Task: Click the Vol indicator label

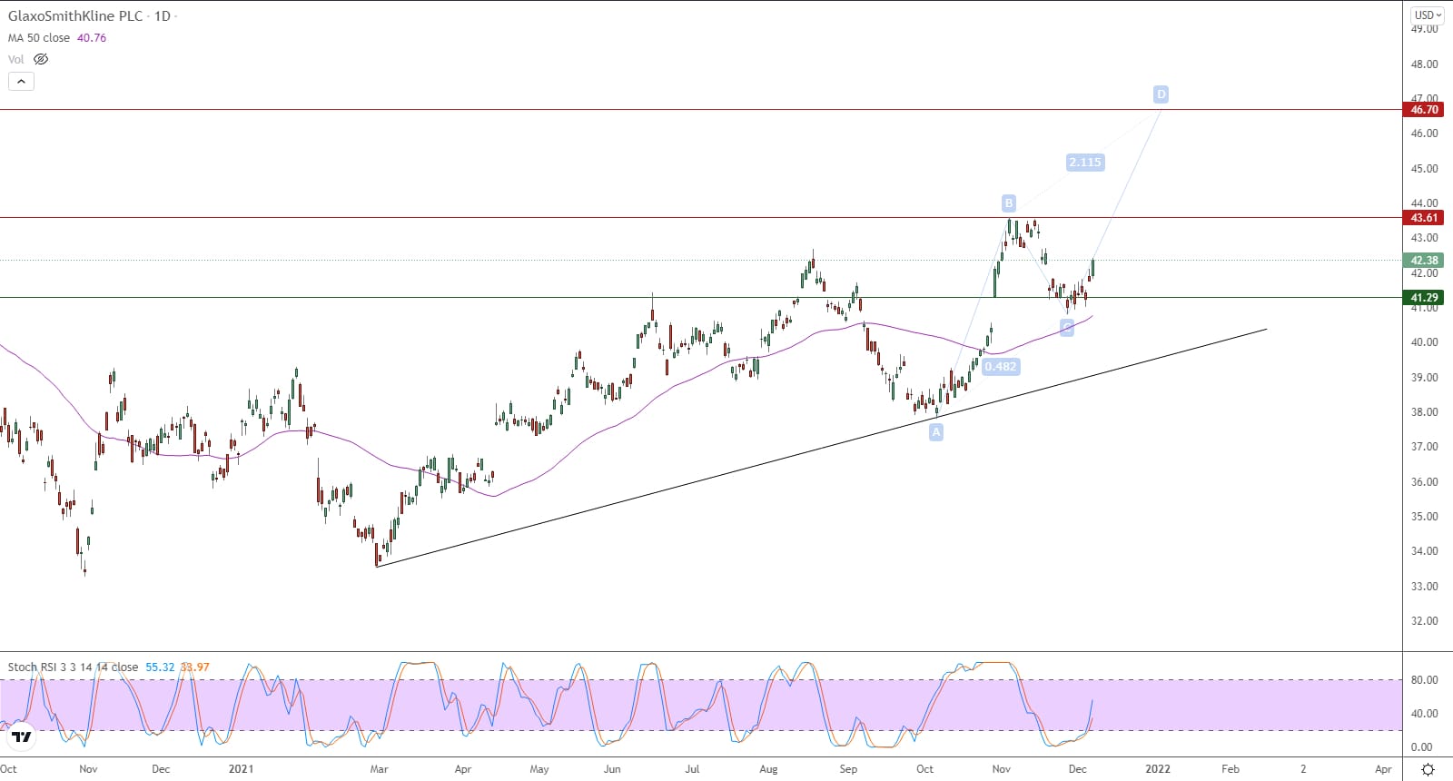Action: pyautogui.click(x=16, y=59)
